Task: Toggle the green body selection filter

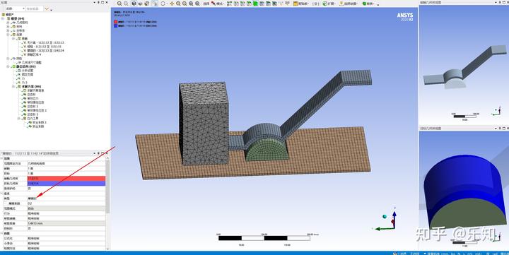Action: [255, 4]
